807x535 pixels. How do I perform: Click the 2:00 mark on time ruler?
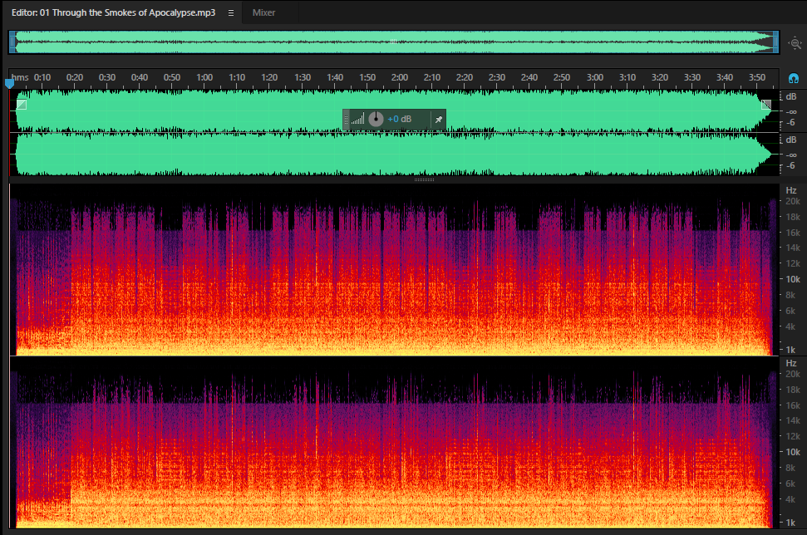[400, 77]
